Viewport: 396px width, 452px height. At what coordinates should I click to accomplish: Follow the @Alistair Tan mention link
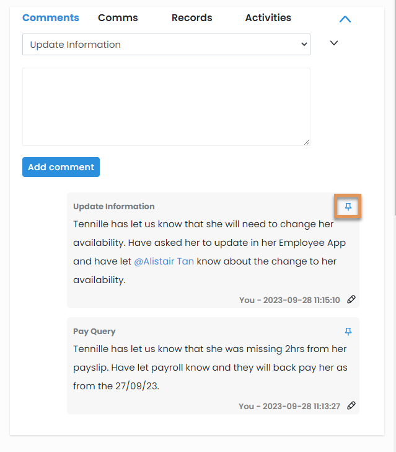(164, 261)
